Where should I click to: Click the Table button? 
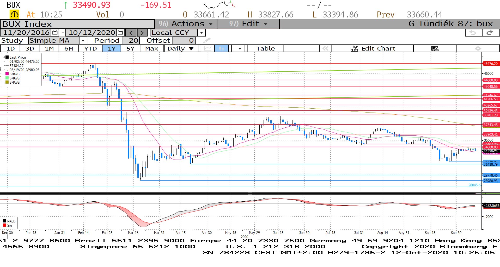click(265, 48)
